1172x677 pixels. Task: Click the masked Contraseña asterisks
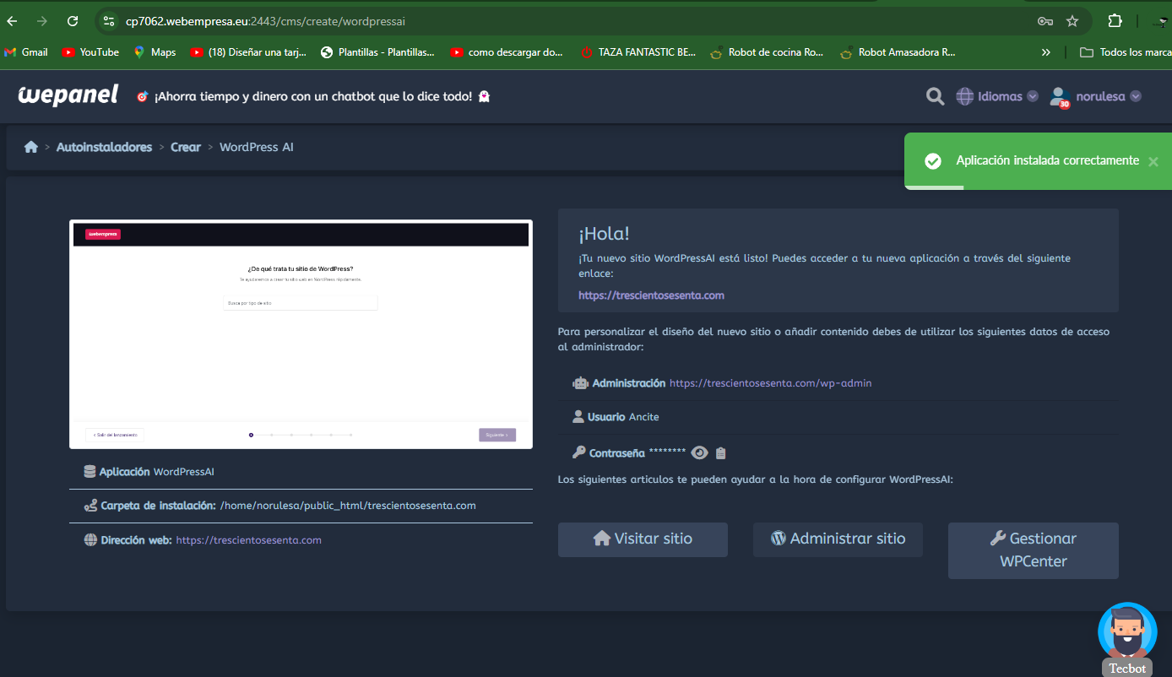point(667,452)
